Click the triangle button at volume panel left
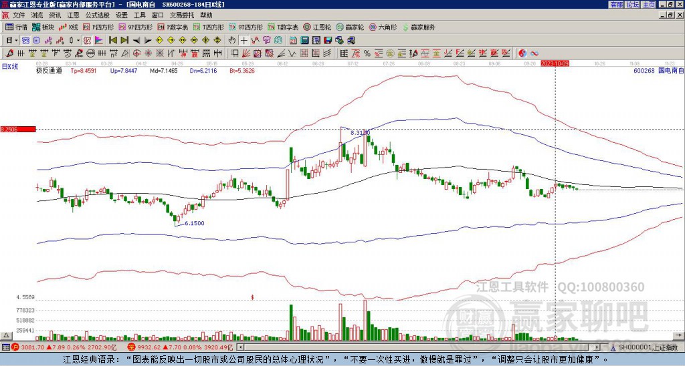Image resolution: width=685 pixels, height=366 pixels. click(5, 335)
